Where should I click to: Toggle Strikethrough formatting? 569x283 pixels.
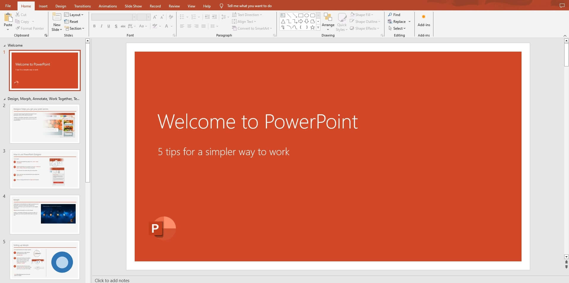coord(123,26)
